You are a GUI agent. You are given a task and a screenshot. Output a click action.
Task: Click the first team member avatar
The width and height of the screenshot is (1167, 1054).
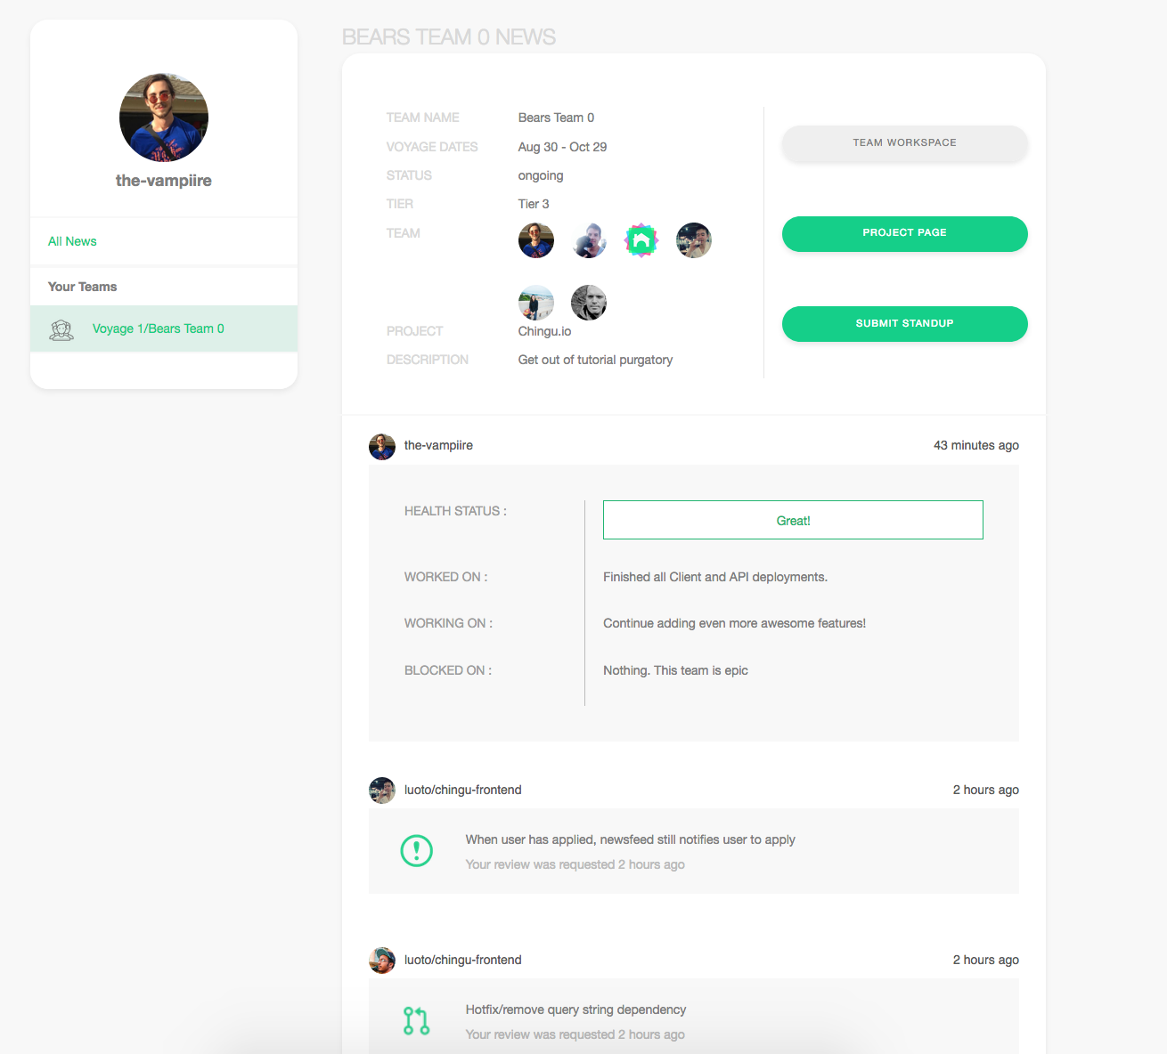(536, 240)
